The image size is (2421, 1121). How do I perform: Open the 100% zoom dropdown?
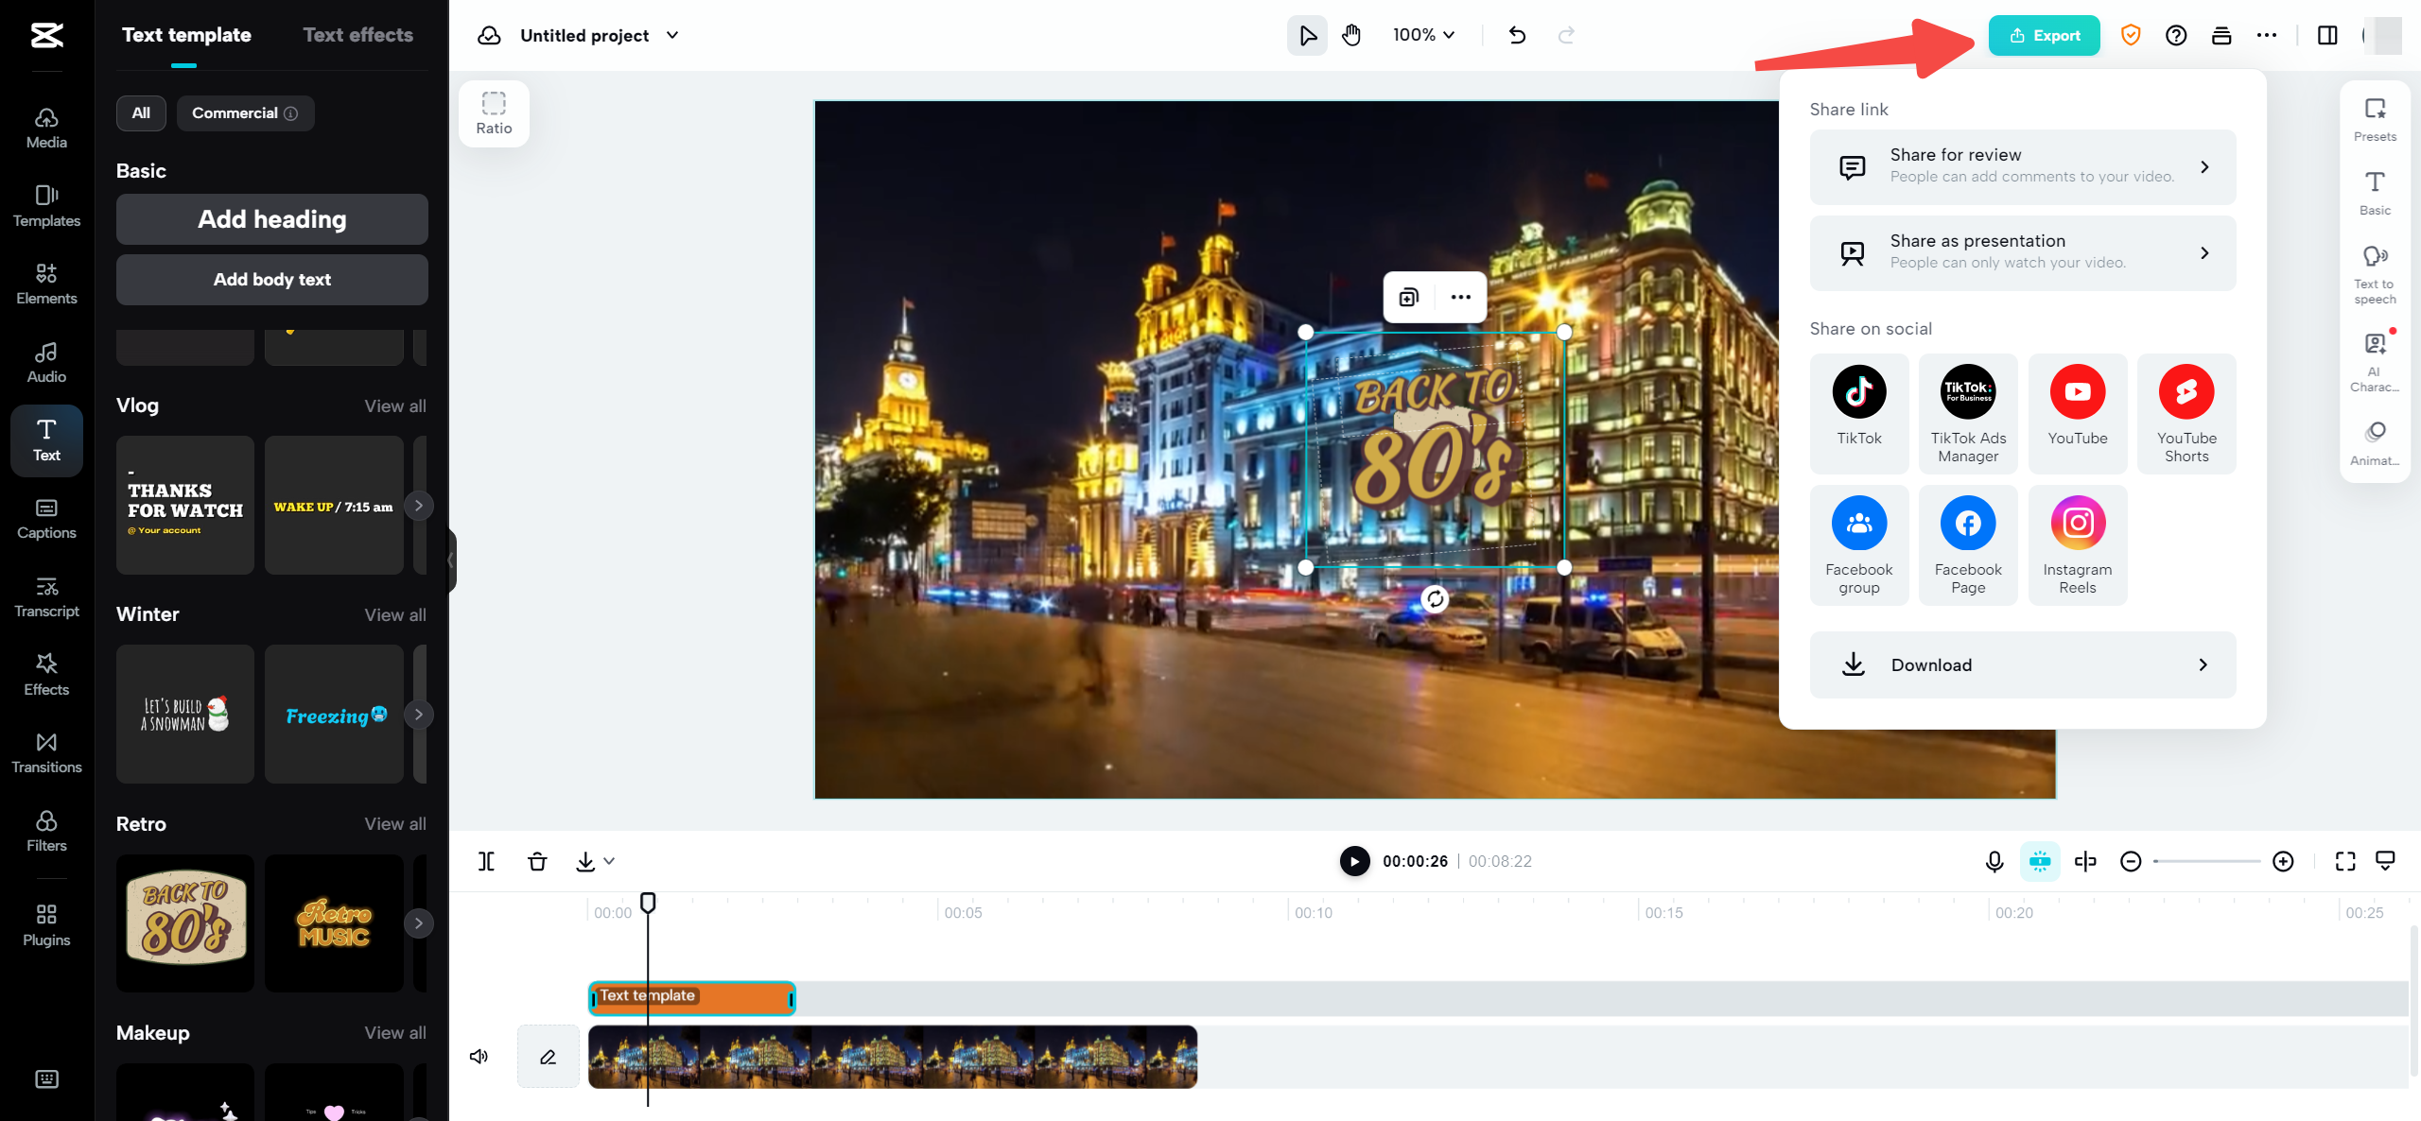click(1423, 36)
